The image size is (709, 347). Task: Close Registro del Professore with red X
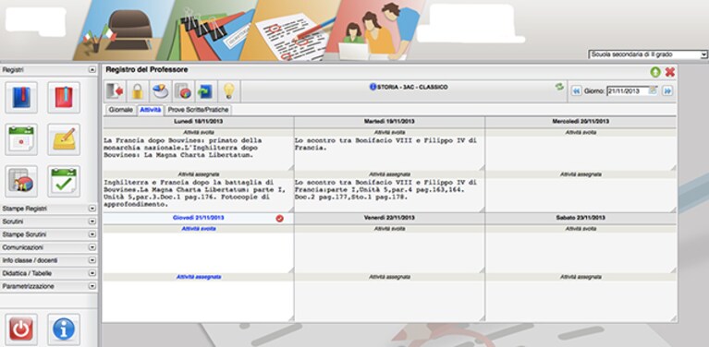pyautogui.click(x=670, y=72)
